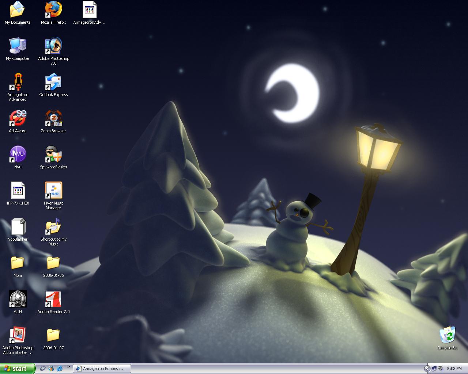Click the Ad-Aware desktop shortcut
Screen dimensions: 468x374
tap(18, 118)
